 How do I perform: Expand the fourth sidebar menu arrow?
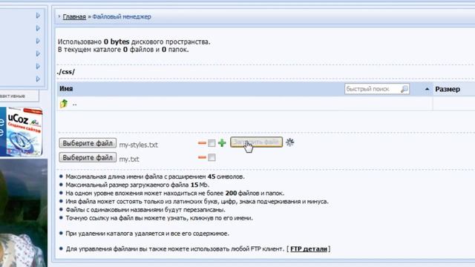click(x=38, y=53)
